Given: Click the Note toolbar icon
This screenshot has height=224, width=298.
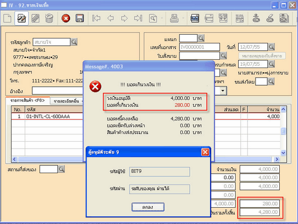Looking at the screenshot, I should click(195, 19).
